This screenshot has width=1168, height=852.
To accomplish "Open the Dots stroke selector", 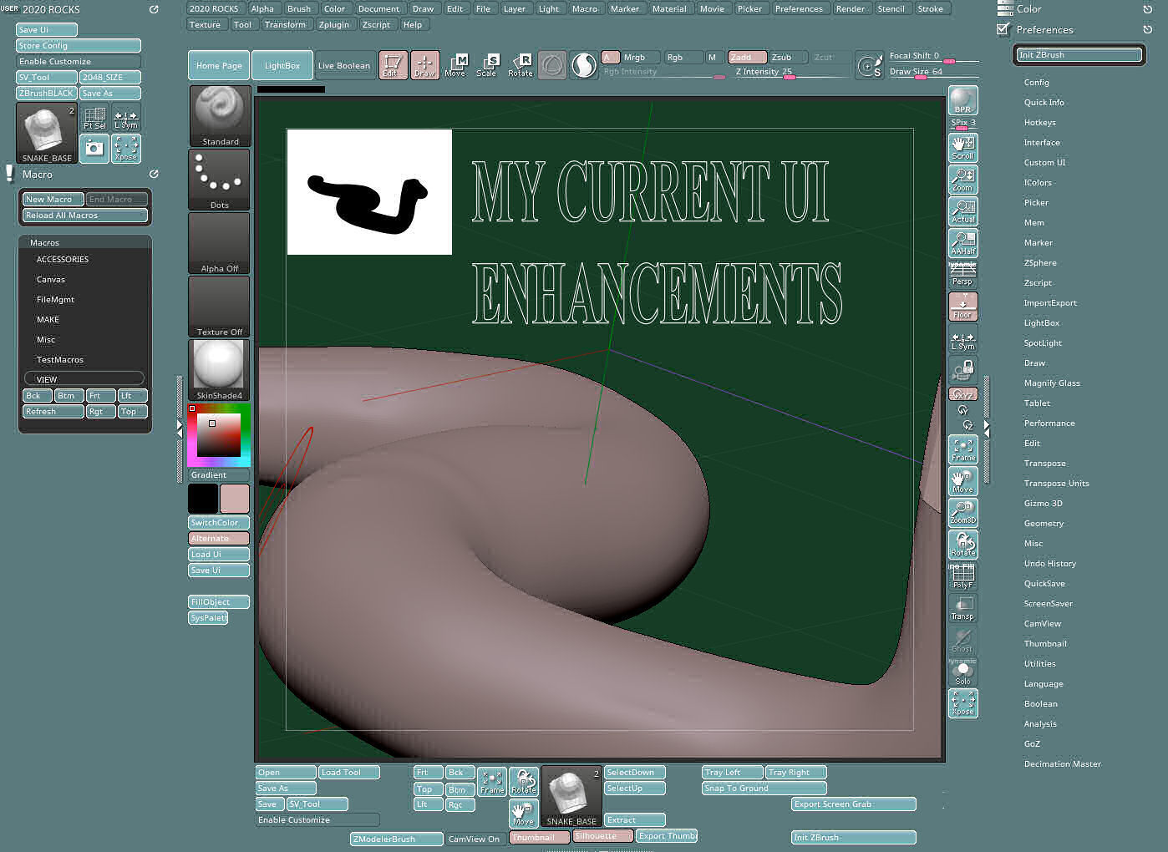I will point(219,180).
